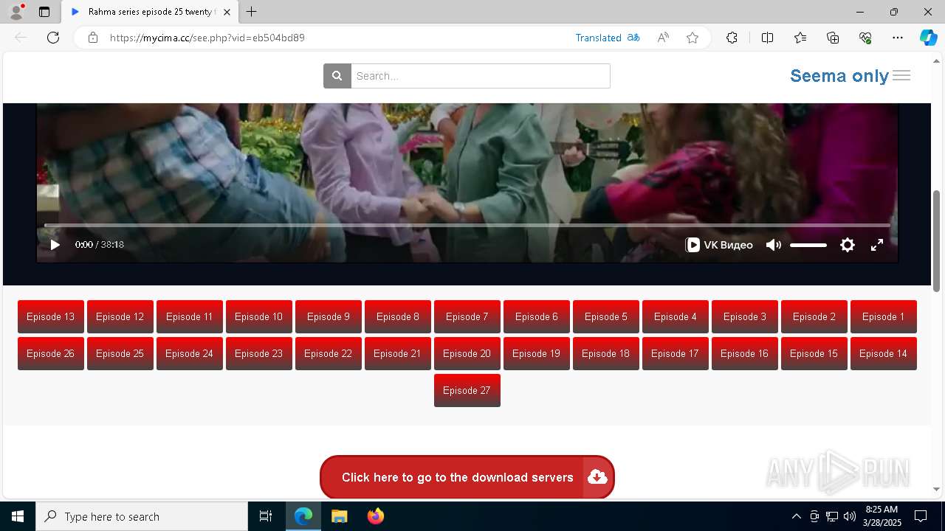Open Episode 17
This screenshot has width=945, height=531.
click(x=676, y=353)
